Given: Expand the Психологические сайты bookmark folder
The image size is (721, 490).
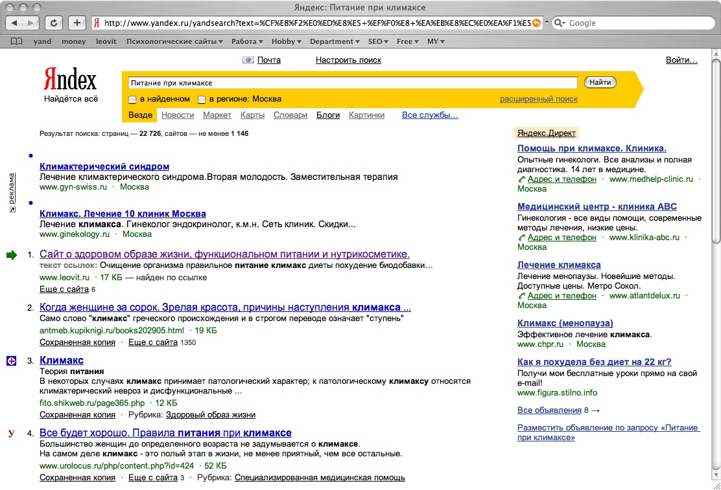Looking at the screenshot, I should tap(174, 41).
